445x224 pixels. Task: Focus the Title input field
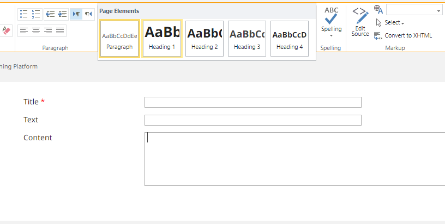click(x=253, y=102)
